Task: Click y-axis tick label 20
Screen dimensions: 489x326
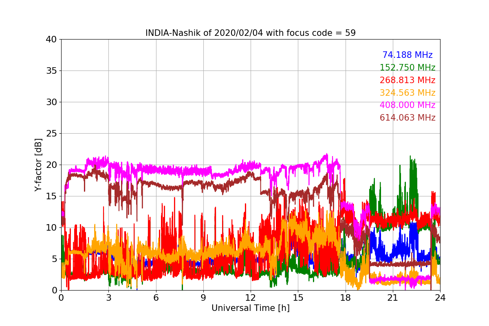Action: pyautogui.click(x=51, y=165)
